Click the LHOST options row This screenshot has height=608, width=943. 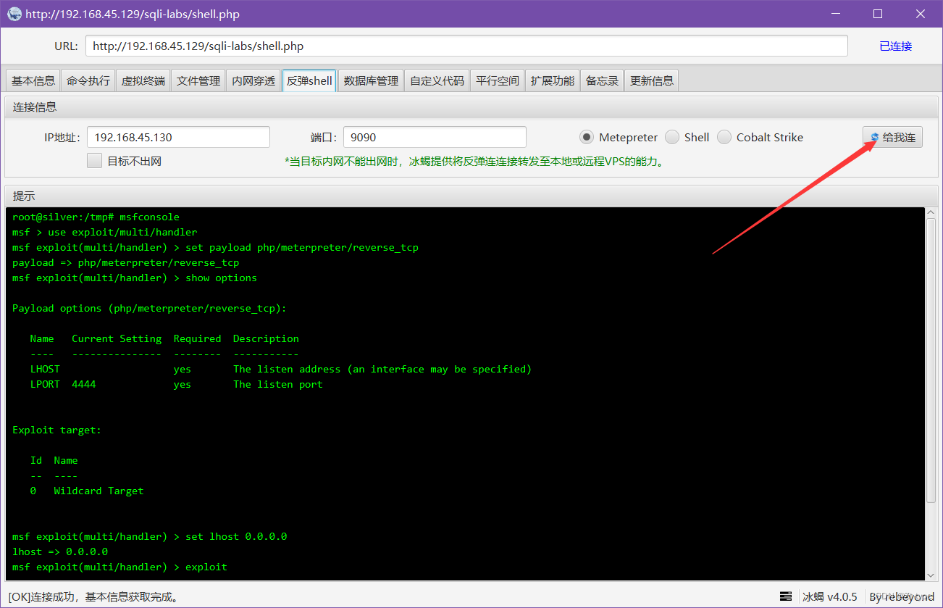[x=280, y=369]
